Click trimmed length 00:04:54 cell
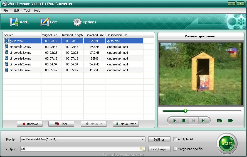Image resolution: width=247 pixels, height=157 pixels. point(72,64)
